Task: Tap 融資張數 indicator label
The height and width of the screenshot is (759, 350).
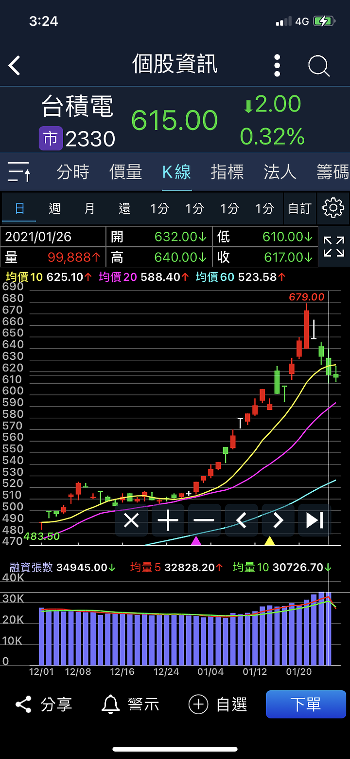Action: 32,567
